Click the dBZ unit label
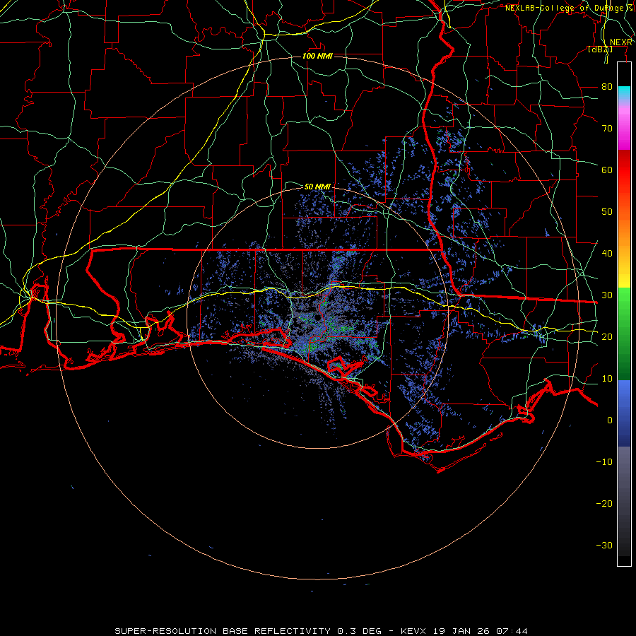Image resolution: width=636 pixels, height=636 pixels. tap(600, 49)
